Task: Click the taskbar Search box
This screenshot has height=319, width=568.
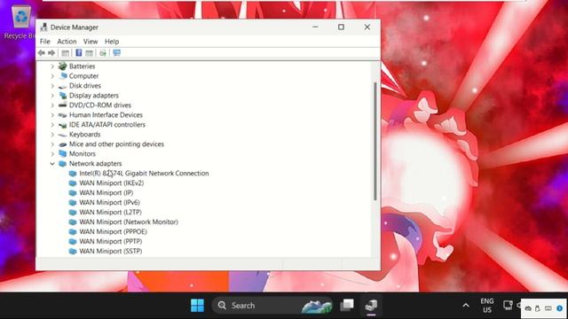Action: pyautogui.click(x=272, y=306)
